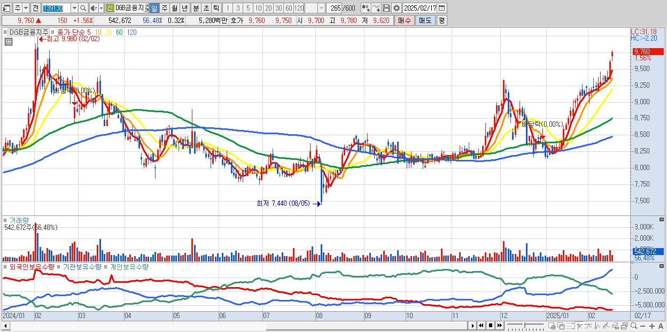The height and width of the screenshot is (332, 667).
Task: Click the play button in chart replay
Action: (473, 326)
